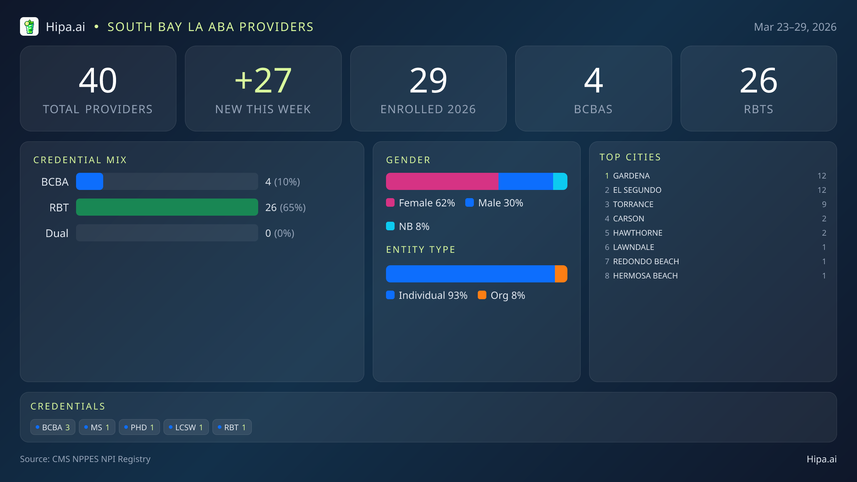Screen dimensions: 857x482
Task: Enable the LCSW 1 credential chip
Action: (x=186, y=427)
